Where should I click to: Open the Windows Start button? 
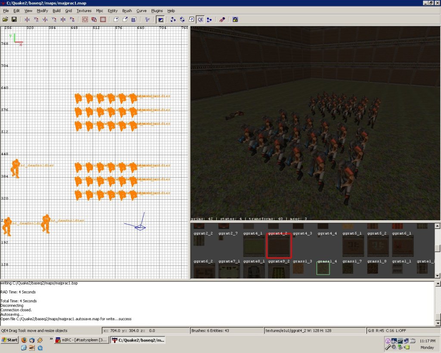(9, 340)
